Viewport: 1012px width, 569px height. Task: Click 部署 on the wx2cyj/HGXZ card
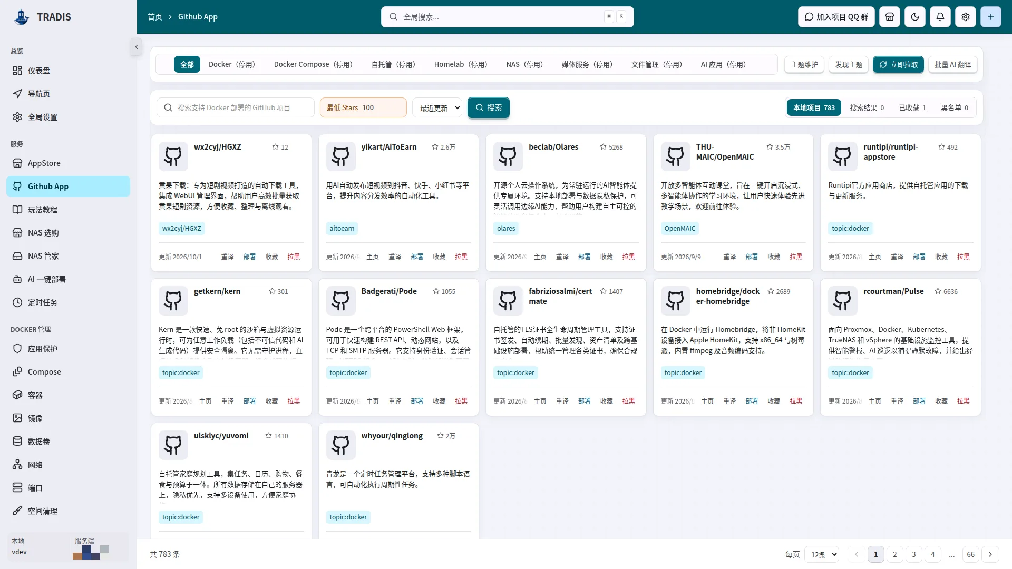pos(249,257)
